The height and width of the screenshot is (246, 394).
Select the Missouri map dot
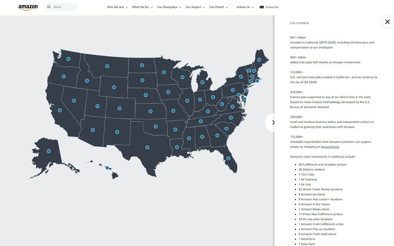coord(173,111)
